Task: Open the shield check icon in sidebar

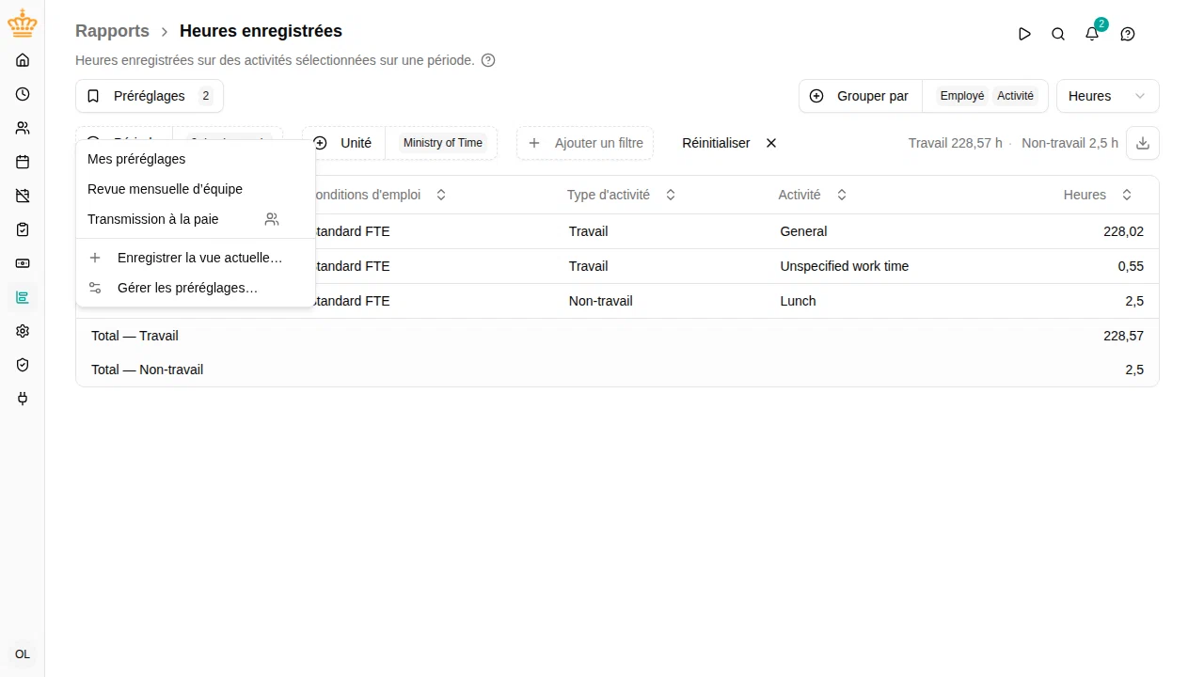Action: click(x=23, y=365)
